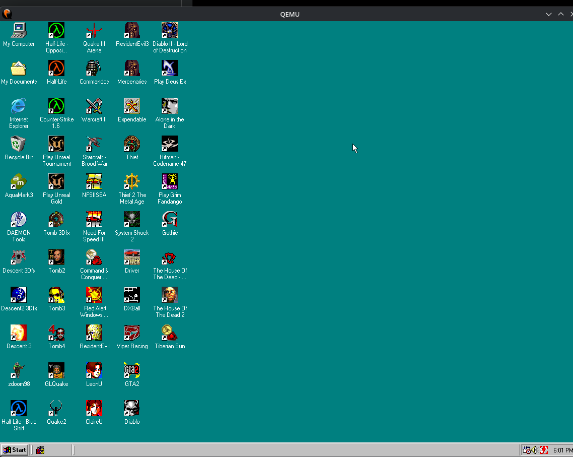Screen dimensions: 573x457
Task: Select the Tomb2 shortcut
Action: pos(56,257)
